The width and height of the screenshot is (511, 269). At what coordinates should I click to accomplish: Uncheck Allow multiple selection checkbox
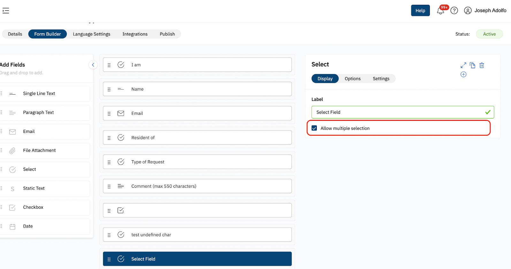coord(314,128)
